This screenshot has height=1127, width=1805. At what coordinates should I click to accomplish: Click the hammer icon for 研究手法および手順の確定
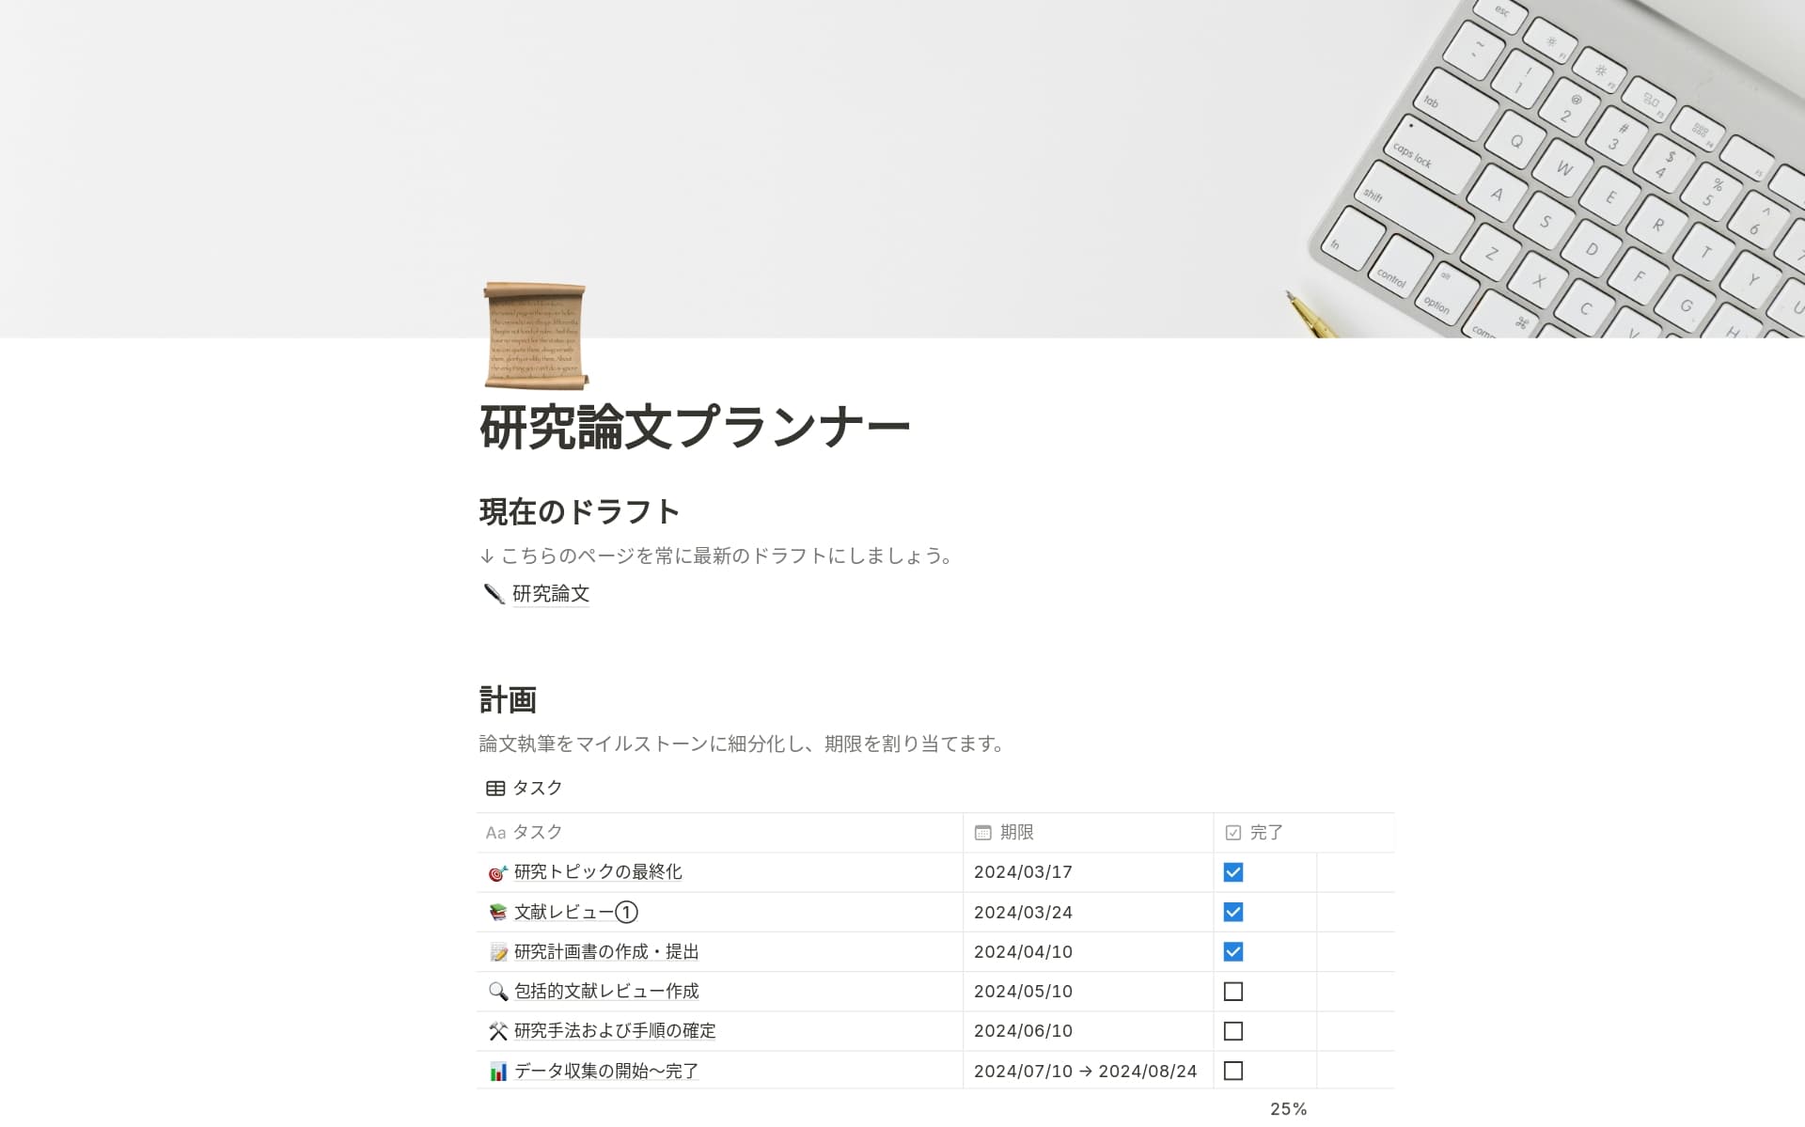pyautogui.click(x=497, y=1031)
